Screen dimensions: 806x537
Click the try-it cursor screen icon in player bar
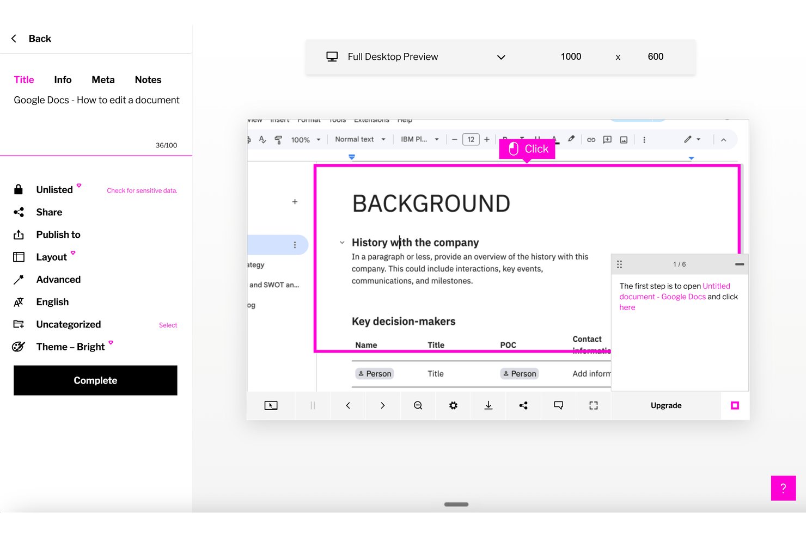[271, 405]
